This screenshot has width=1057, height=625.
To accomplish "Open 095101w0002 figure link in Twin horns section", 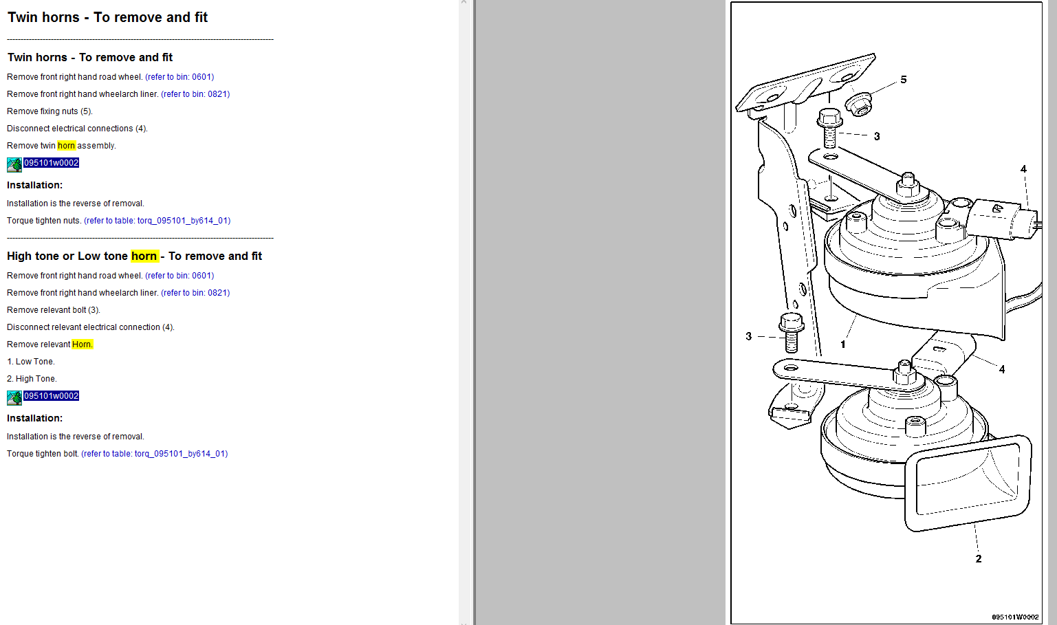I will [x=52, y=163].
